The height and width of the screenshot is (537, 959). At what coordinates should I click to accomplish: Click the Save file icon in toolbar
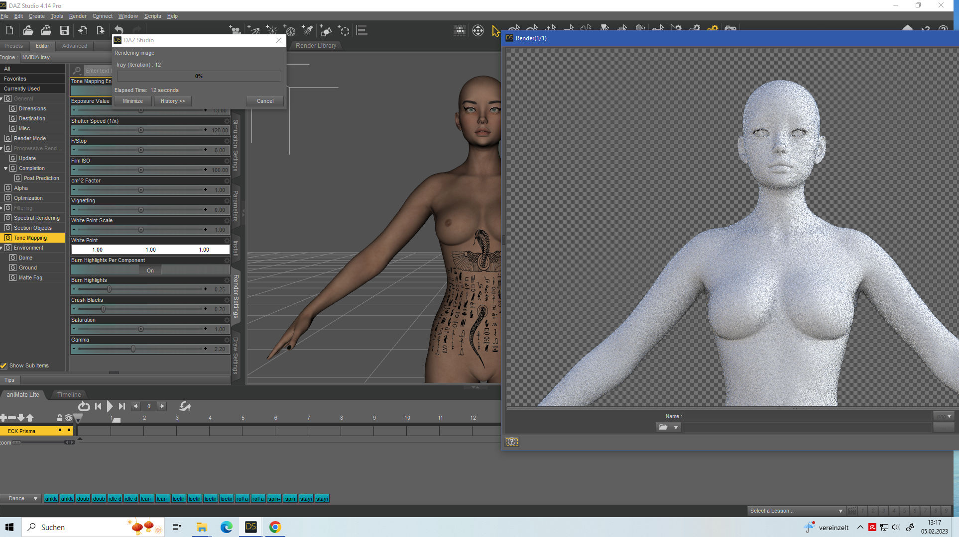click(x=64, y=31)
